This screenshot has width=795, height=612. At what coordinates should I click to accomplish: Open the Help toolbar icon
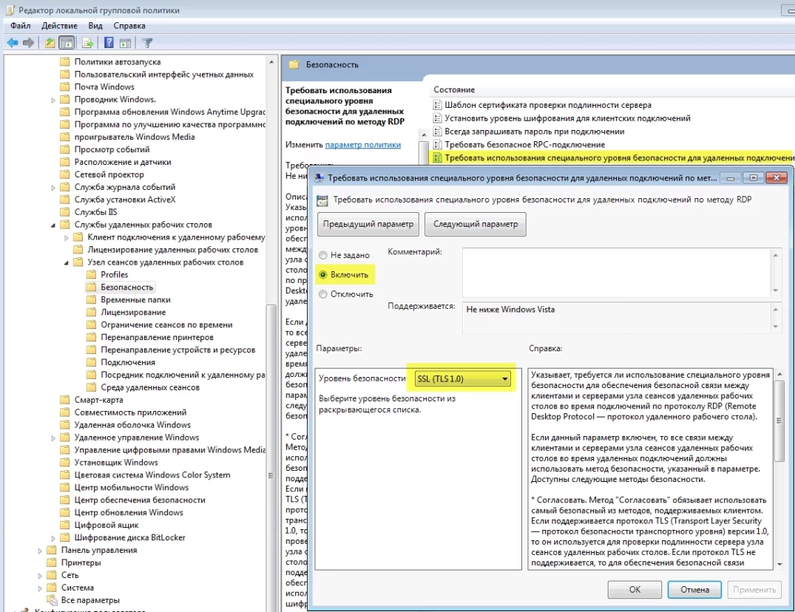click(x=109, y=43)
